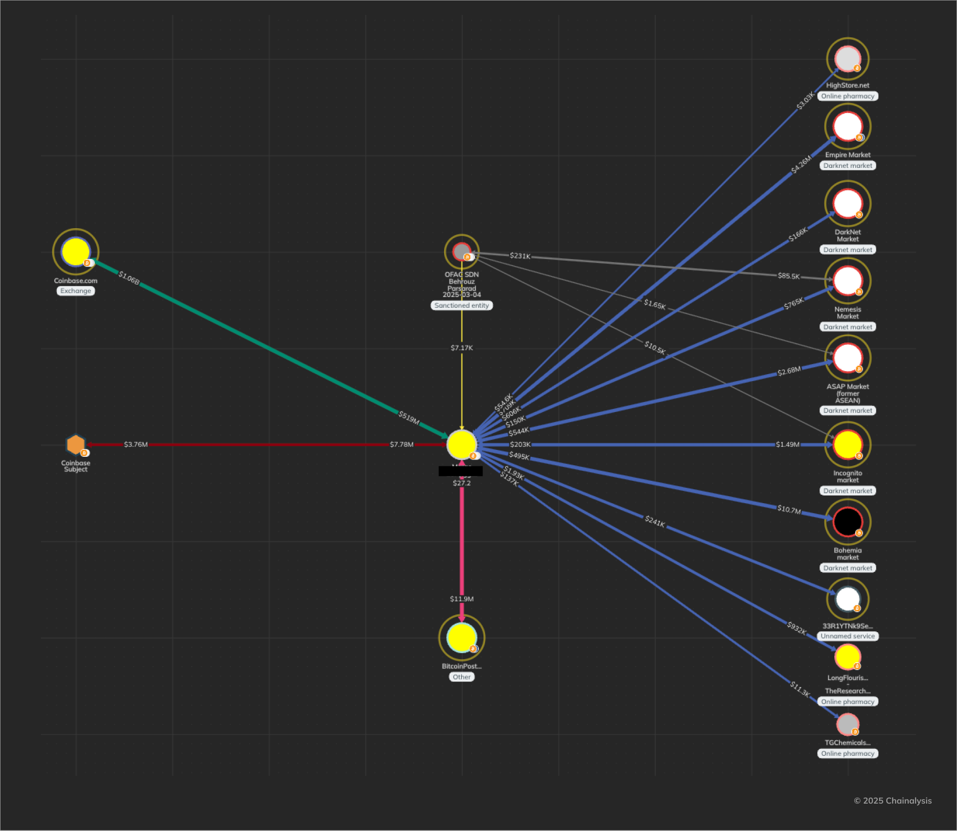Viewport: 957px width, 831px height.
Task: Select the $1.06B green transfer label
Action: click(x=129, y=278)
